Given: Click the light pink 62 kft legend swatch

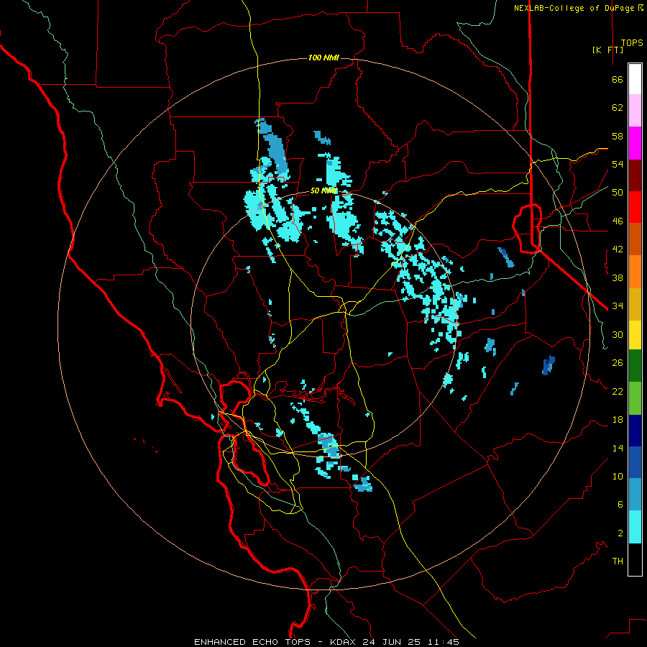Looking at the screenshot, I should 635,111.
